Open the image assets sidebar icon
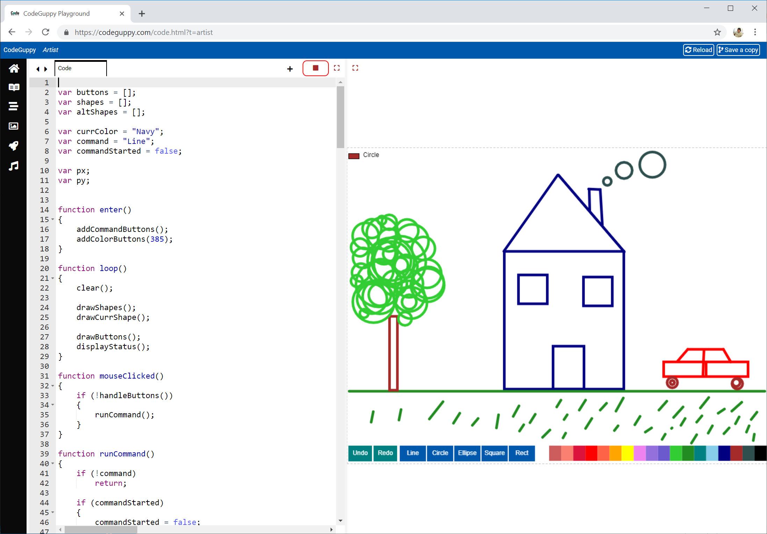 tap(14, 126)
